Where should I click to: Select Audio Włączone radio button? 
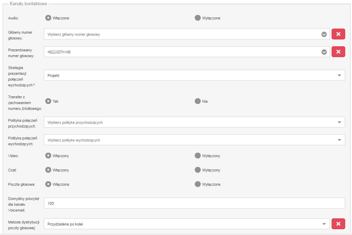point(48,18)
